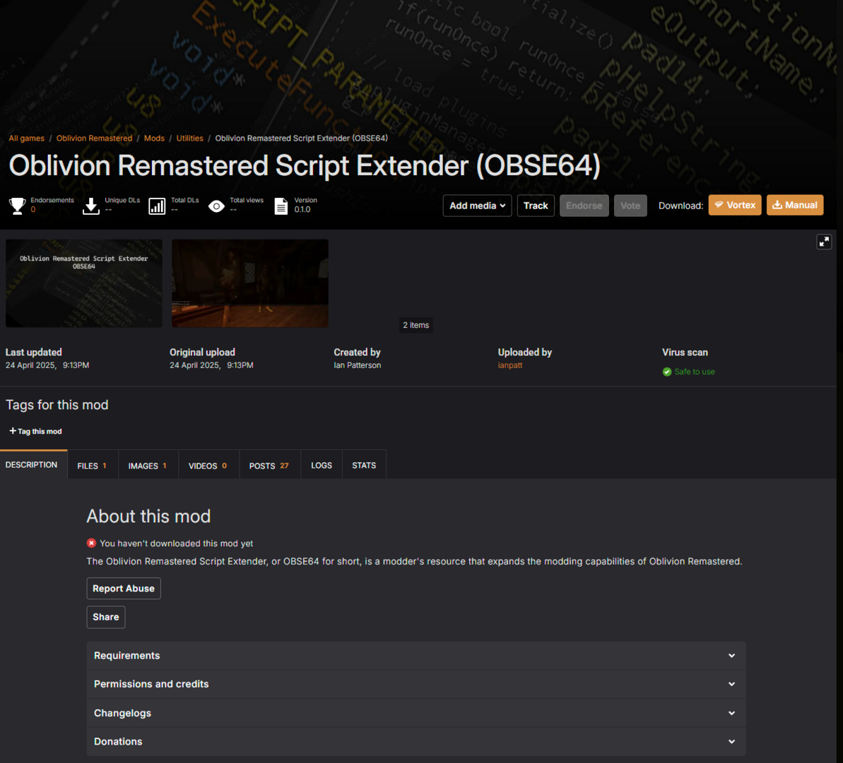Open the Posts tab
843x763 pixels.
coord(269,466)
